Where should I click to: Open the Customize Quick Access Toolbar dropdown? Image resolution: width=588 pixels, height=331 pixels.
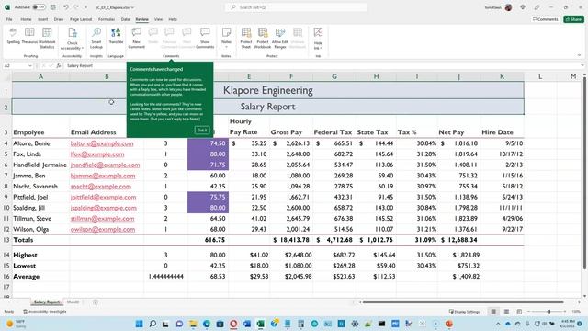(85, 7)
